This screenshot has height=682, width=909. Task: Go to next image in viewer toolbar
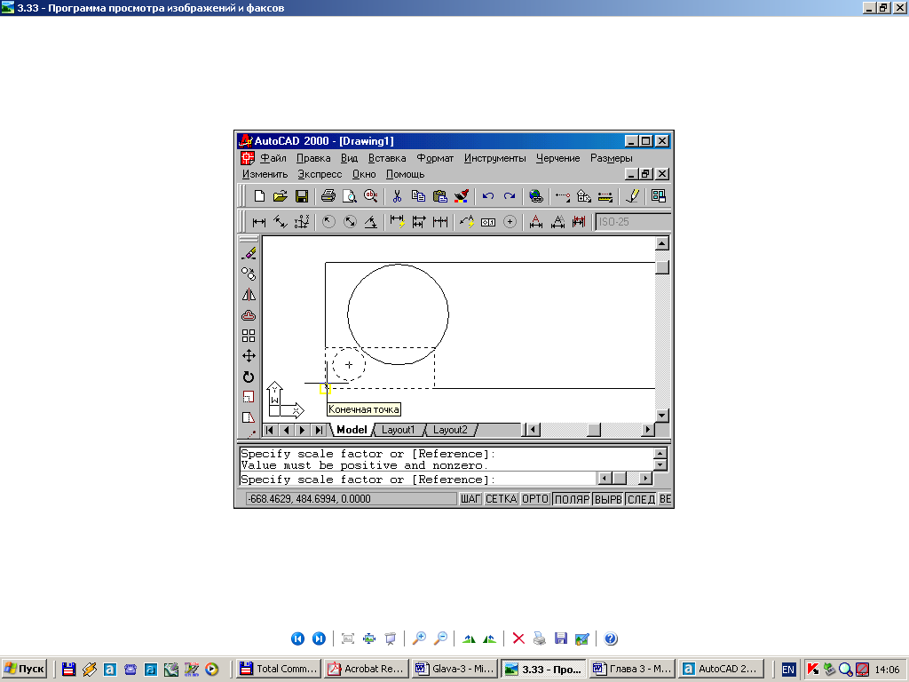(x=319, y=638)
